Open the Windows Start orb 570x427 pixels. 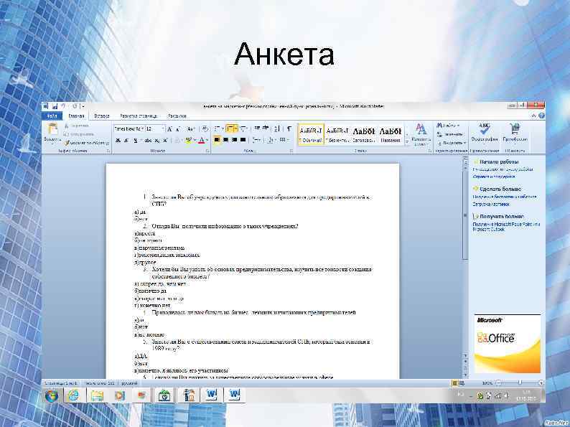pyautogui.click(x=52, y=395)
